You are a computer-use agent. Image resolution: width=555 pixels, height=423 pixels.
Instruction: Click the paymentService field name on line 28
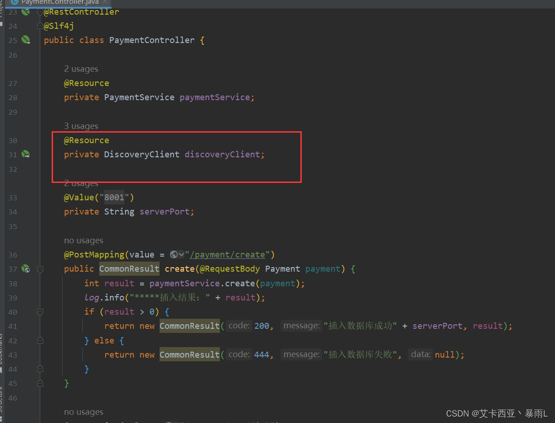click(215, 97)
